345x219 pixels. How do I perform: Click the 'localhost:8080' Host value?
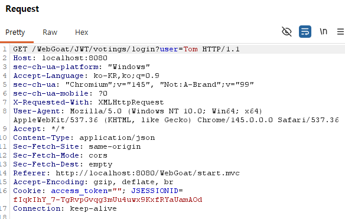point(74,58)
